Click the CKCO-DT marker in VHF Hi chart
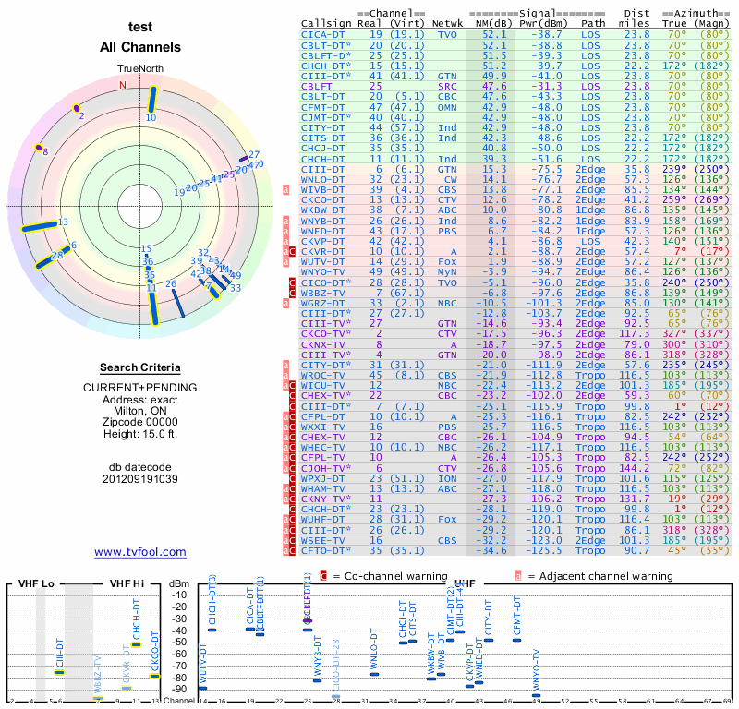The image size is (739, 709). (154, 676)
